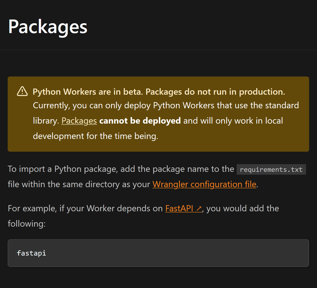317x288 pixels.
Task: Click inside the fastapi code block
Action: point(158,253)
